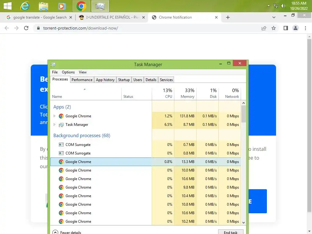Open the media player taskbar icon
This screenshot has width=312, height=234.
coord(62,6)
